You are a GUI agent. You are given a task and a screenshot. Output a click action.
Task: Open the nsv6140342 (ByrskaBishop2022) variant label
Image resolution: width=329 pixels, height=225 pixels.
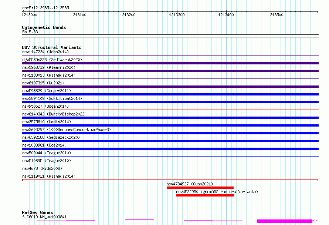click(54, 114)
